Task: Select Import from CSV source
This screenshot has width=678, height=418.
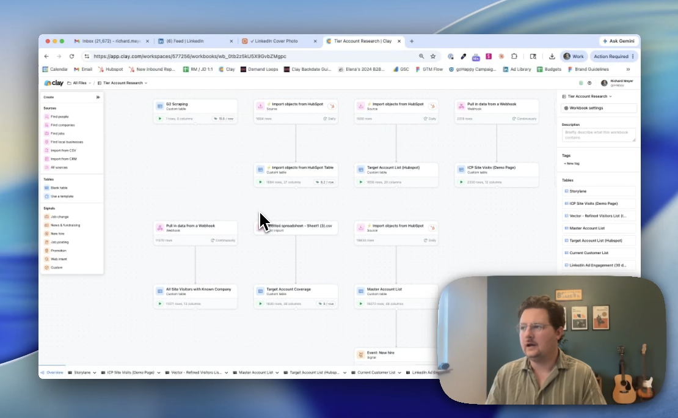Action: click(63, 150)
